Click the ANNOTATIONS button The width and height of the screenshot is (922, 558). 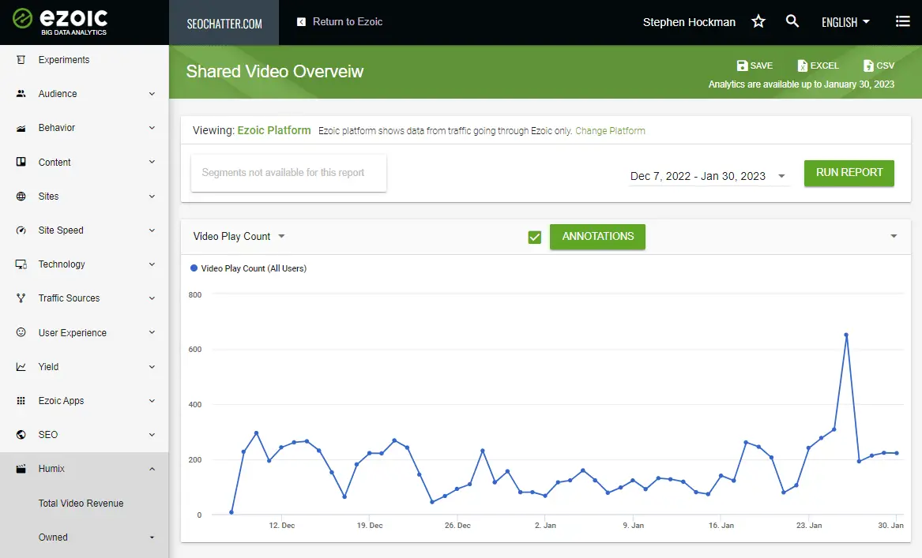coord(597,236)
